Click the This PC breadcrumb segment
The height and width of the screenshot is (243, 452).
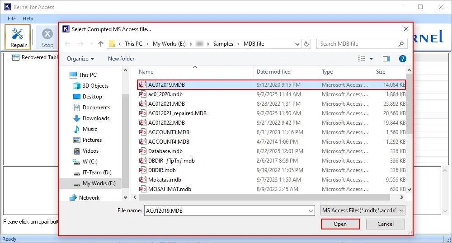tap(133, 44)
